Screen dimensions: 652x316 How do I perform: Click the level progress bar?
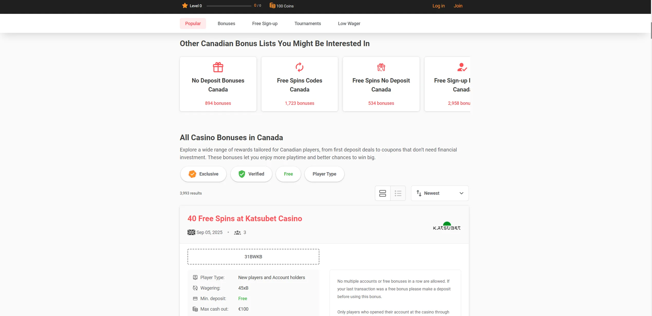click(x=229, y=6)
